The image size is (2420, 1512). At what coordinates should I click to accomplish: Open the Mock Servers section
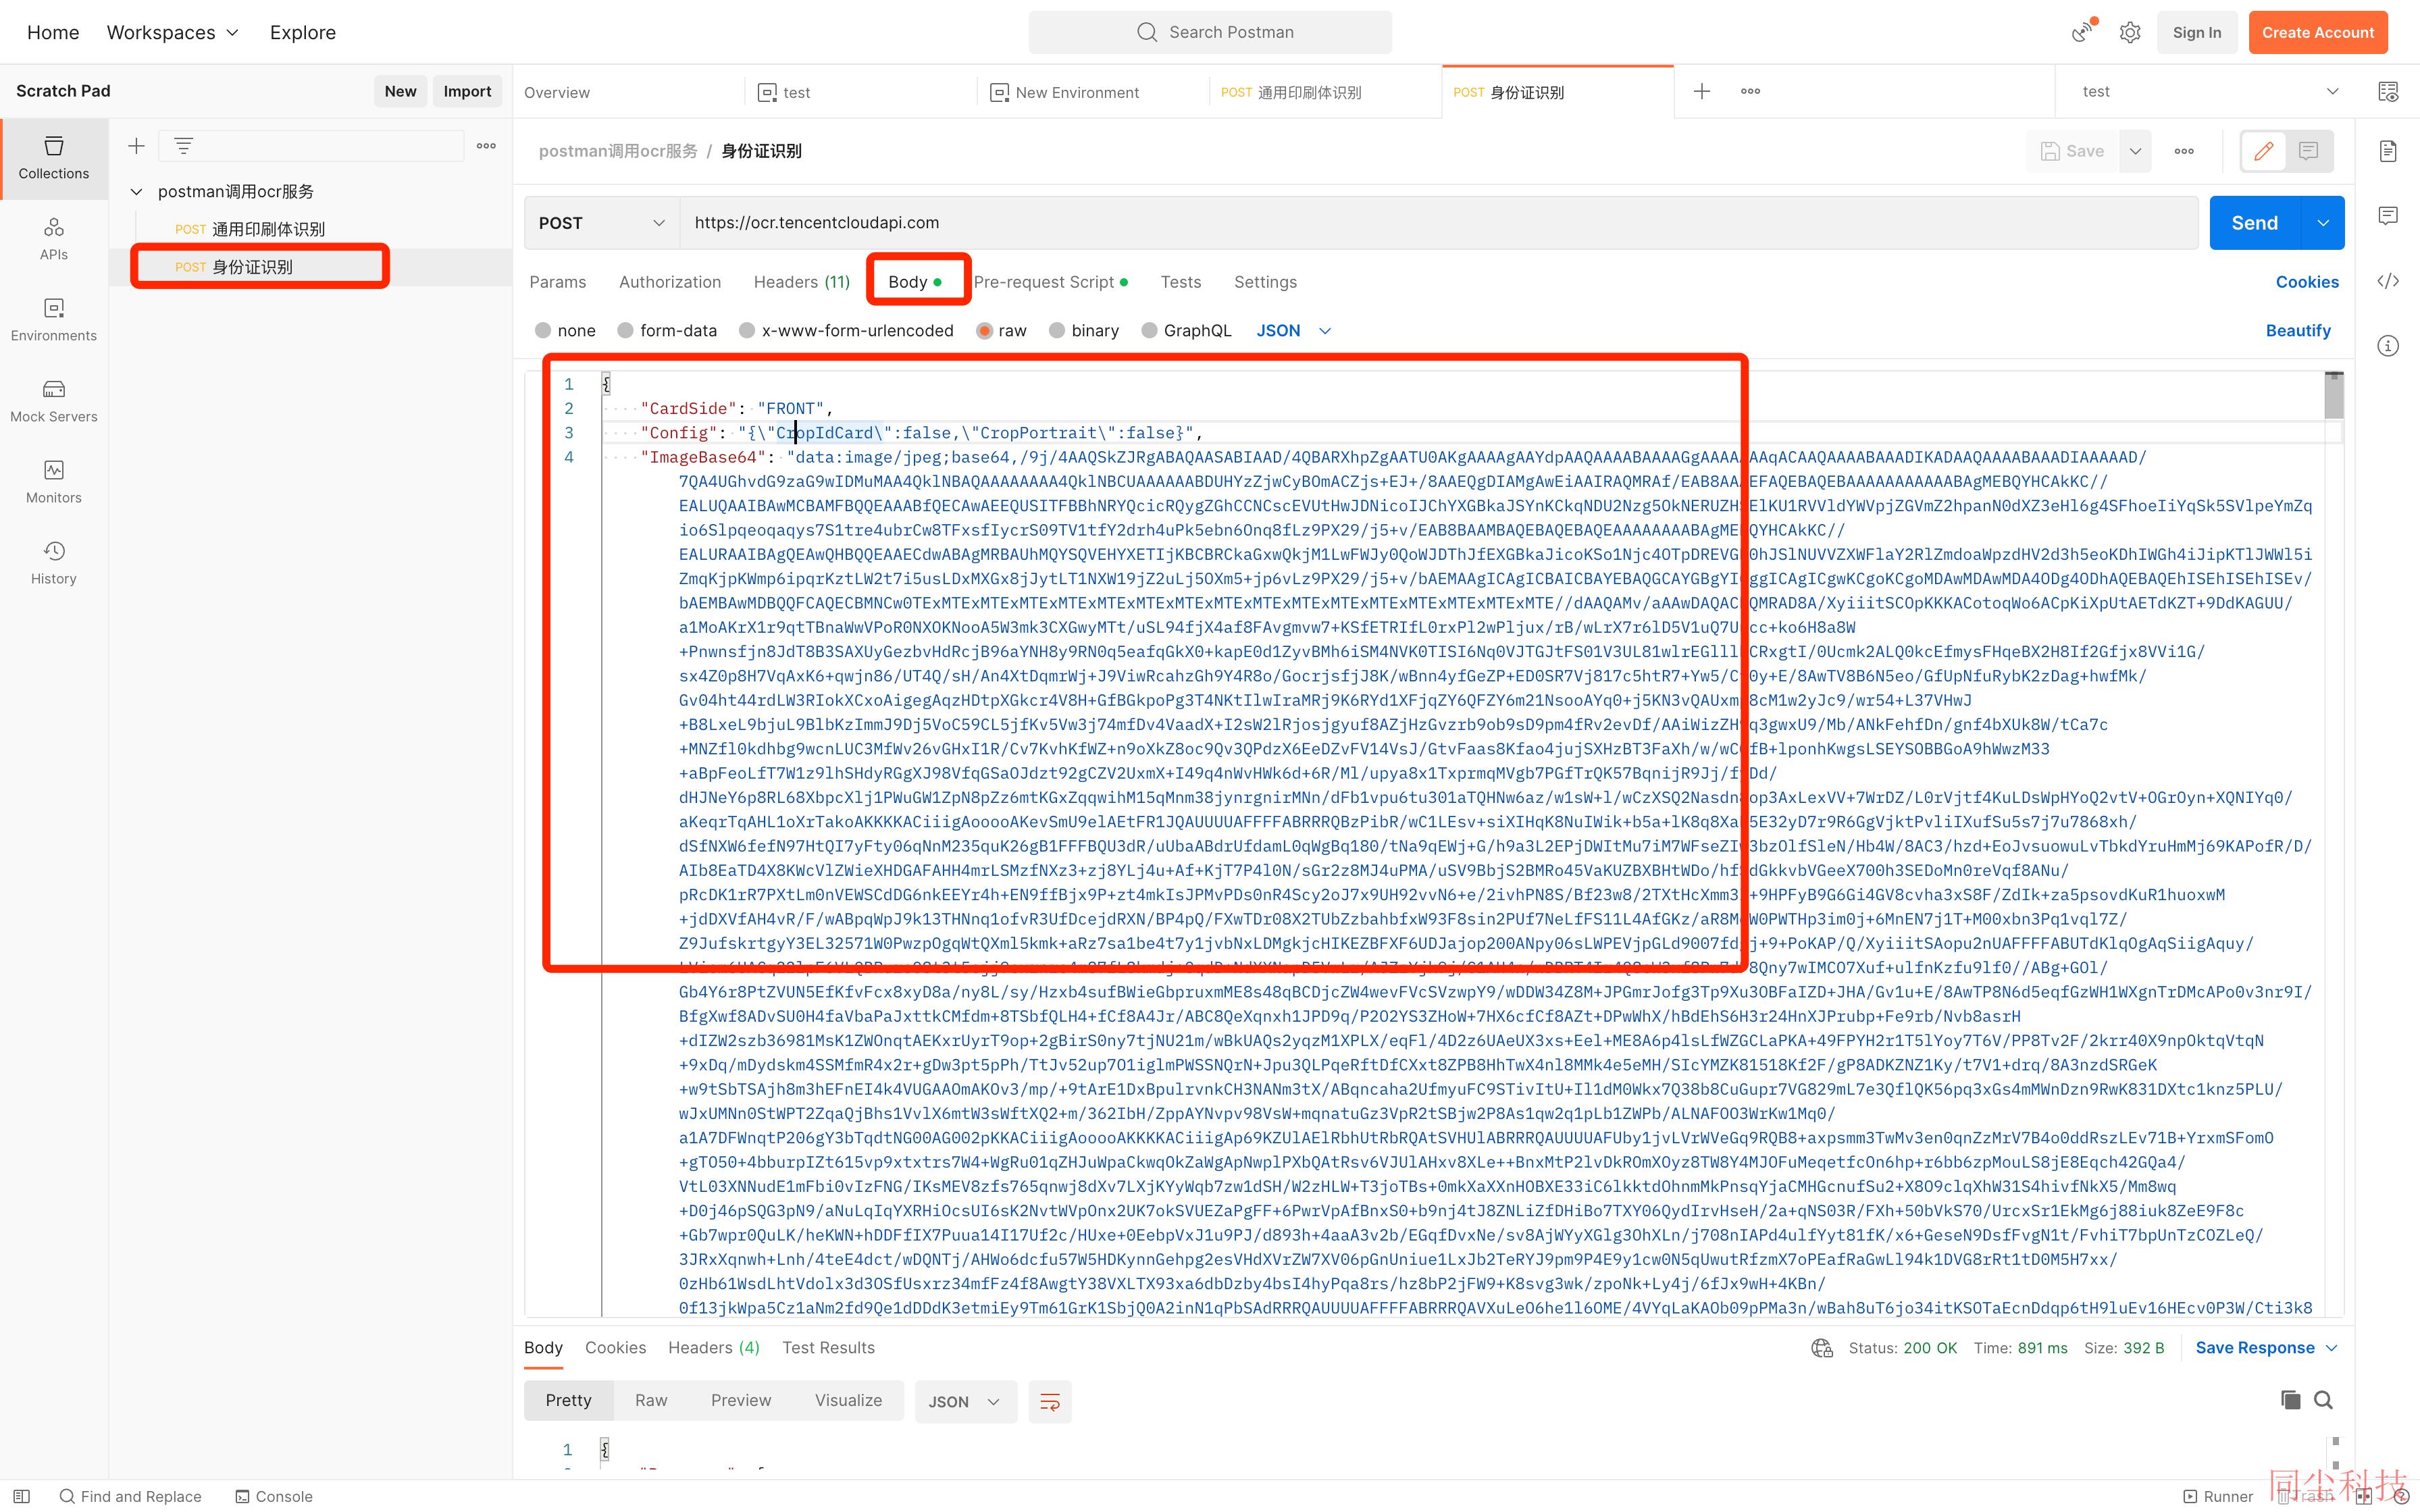(54, 401)
